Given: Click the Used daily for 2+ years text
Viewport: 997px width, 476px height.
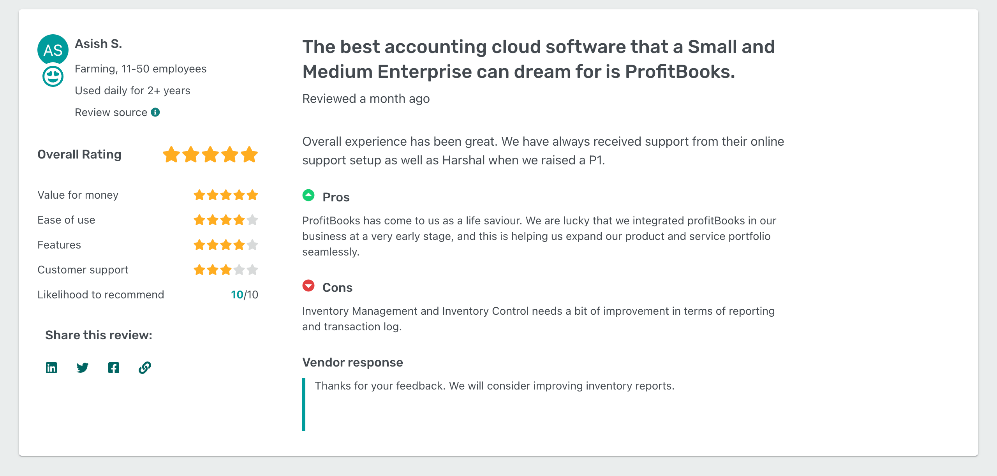Looking at the screenshot, I should [132, 90].
